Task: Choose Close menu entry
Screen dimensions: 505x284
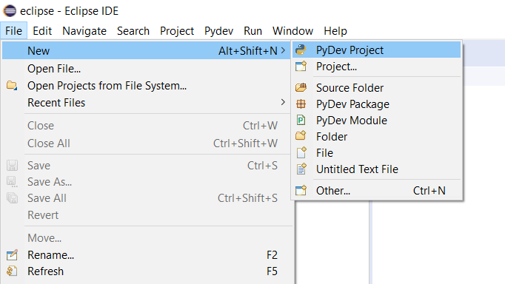Action: pos(146,126)
